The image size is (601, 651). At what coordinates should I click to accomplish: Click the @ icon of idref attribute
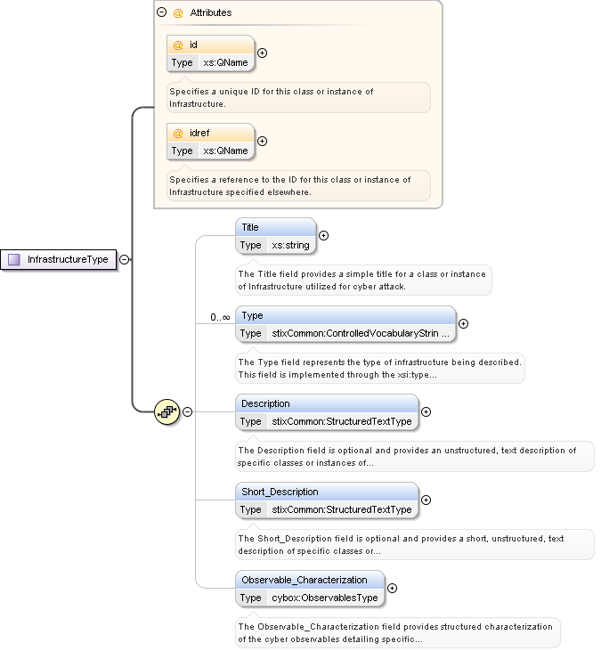[x=178, y=133]
